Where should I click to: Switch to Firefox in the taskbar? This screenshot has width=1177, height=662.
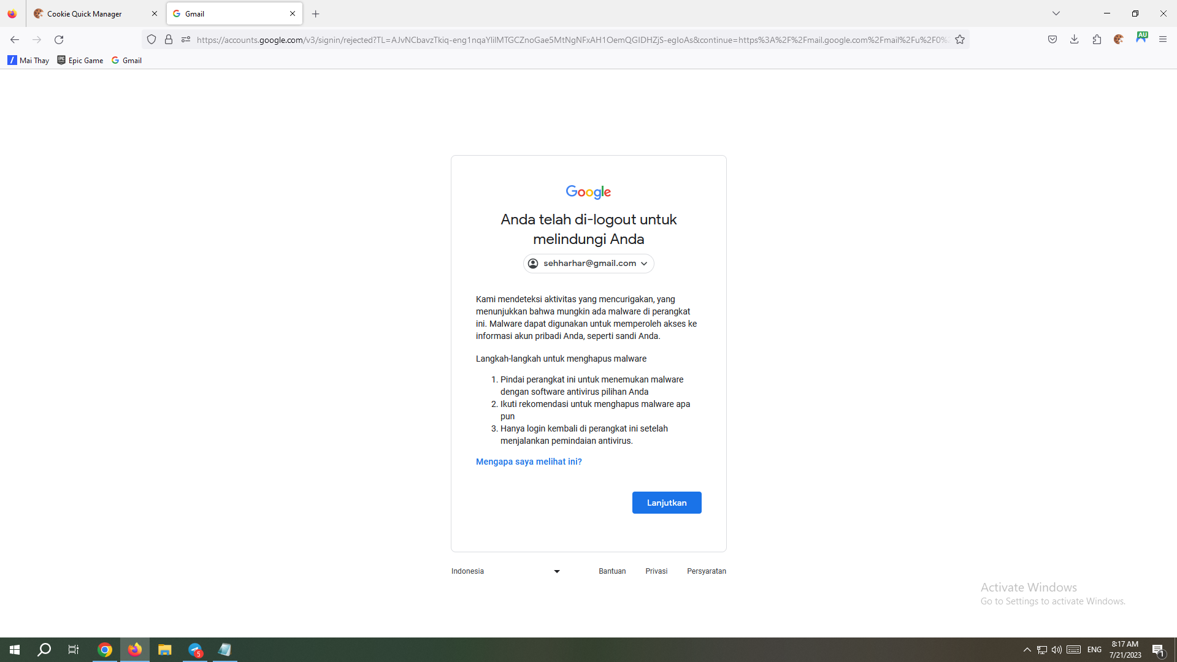click(135, 650)
